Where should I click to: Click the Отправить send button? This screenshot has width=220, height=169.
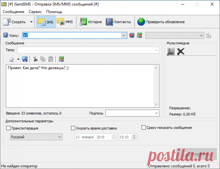coord(196,154)
